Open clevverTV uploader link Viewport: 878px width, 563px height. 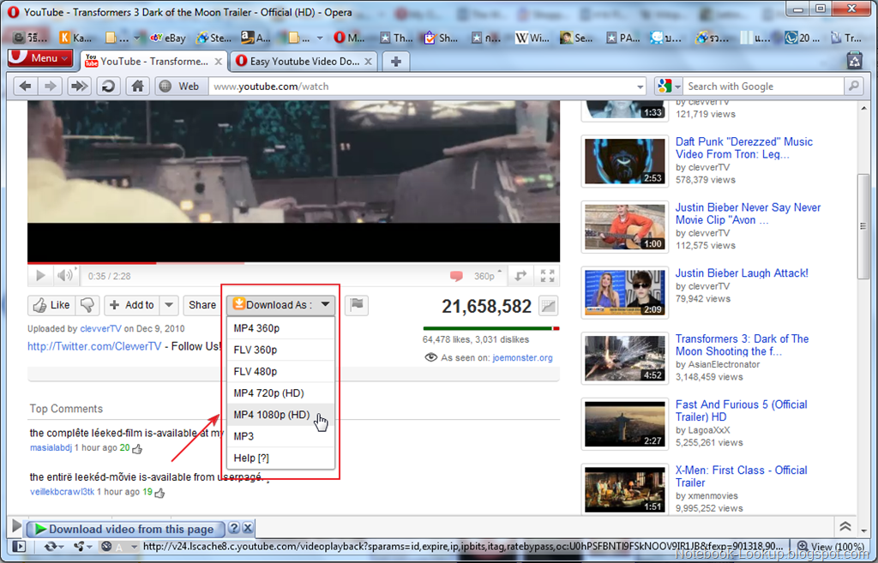coord(100,328)
